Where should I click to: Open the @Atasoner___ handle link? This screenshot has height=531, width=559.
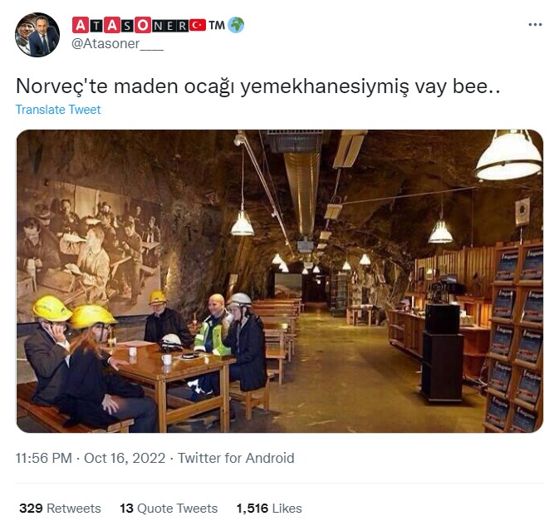tap(117, 44)
